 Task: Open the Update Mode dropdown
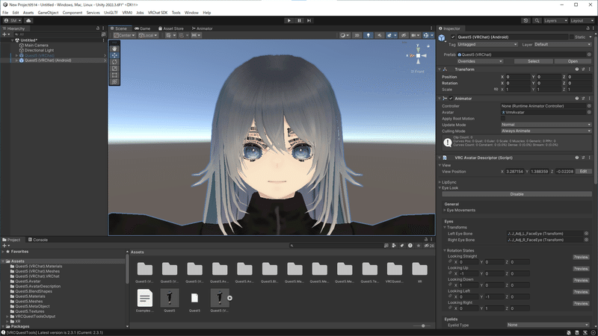point(546,125)
